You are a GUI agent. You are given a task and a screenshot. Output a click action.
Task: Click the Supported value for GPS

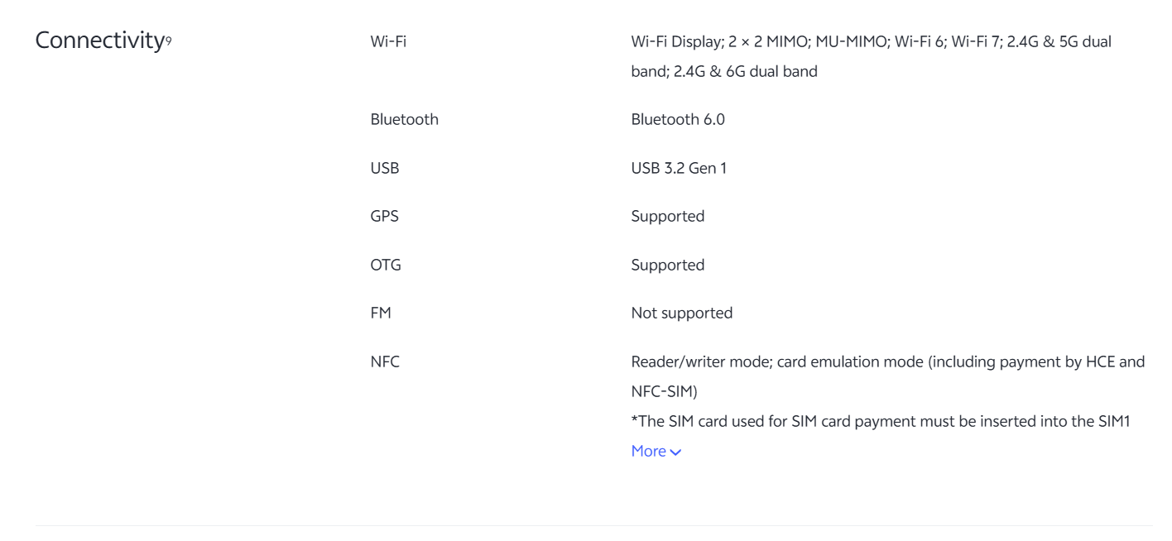[667, 217]
